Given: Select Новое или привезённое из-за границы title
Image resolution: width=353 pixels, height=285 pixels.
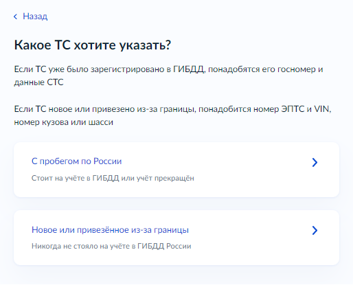Looking at the screenshot, I should (110, 230).
